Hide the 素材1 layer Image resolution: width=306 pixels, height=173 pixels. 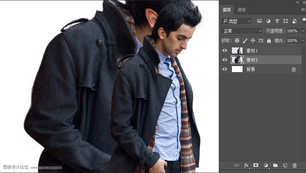pyautogui.click(x=225, y=51)
